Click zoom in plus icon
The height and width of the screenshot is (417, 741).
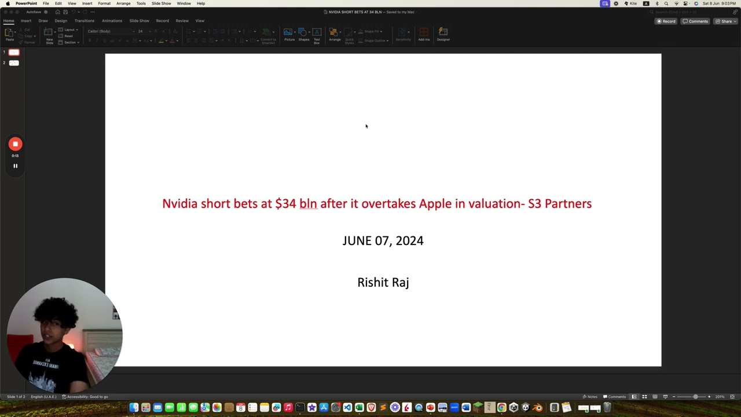(709, 397)
